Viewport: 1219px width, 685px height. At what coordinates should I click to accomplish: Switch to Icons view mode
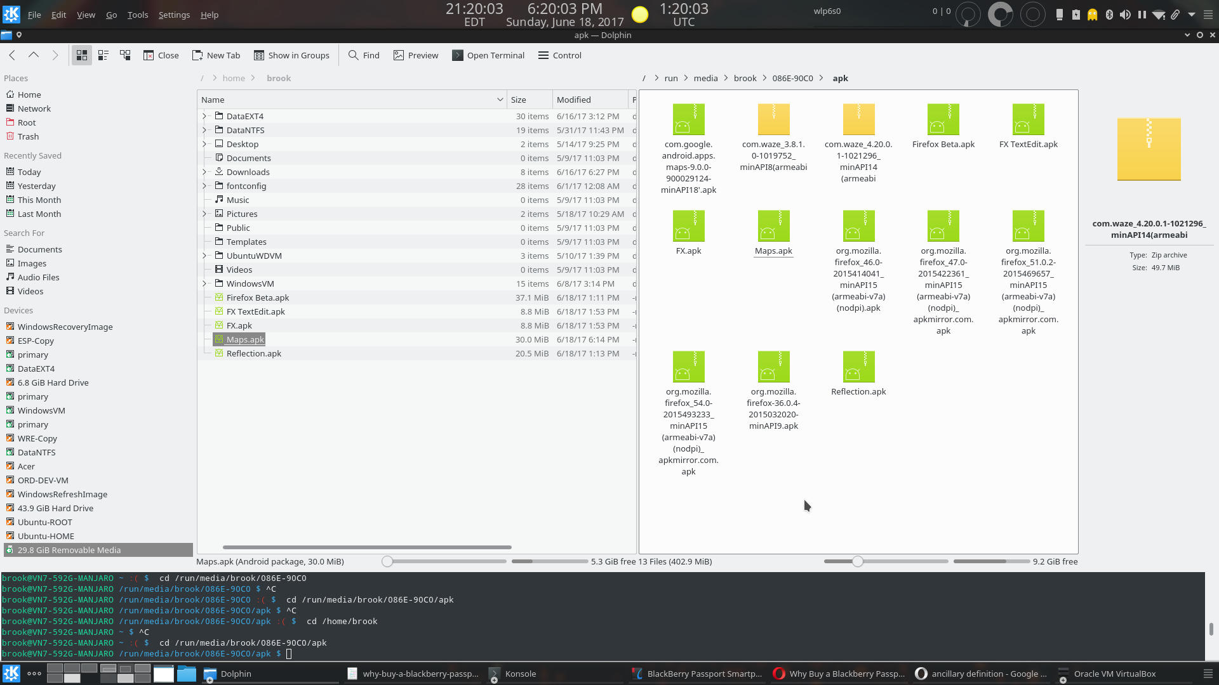pyautogui.click(x=81, y=55)
